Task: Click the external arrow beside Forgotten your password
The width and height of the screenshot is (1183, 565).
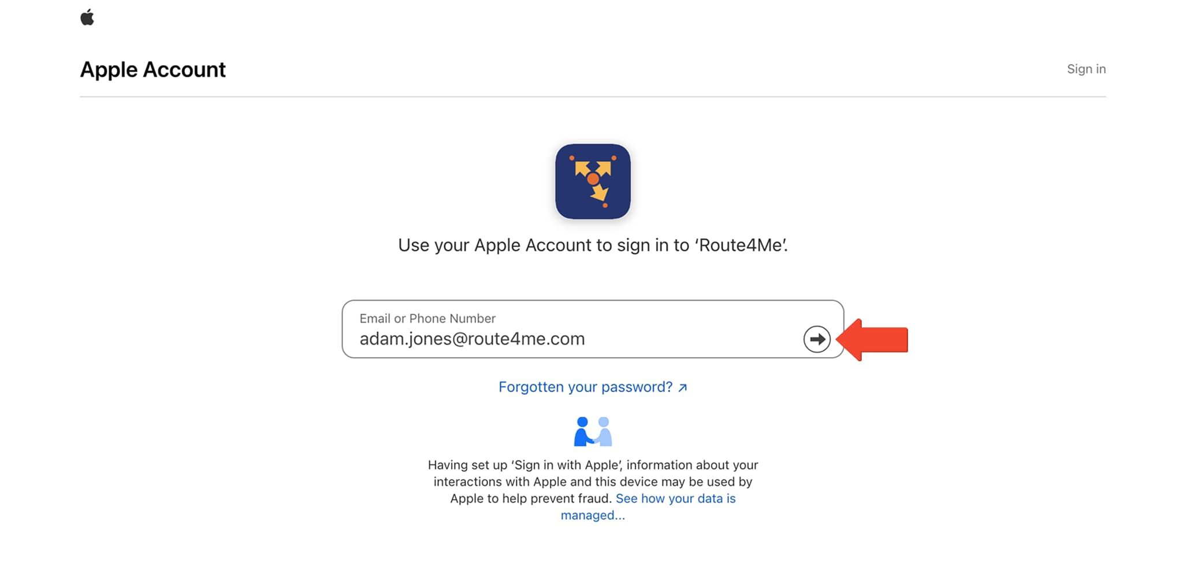Action: (x=683, y=388)
